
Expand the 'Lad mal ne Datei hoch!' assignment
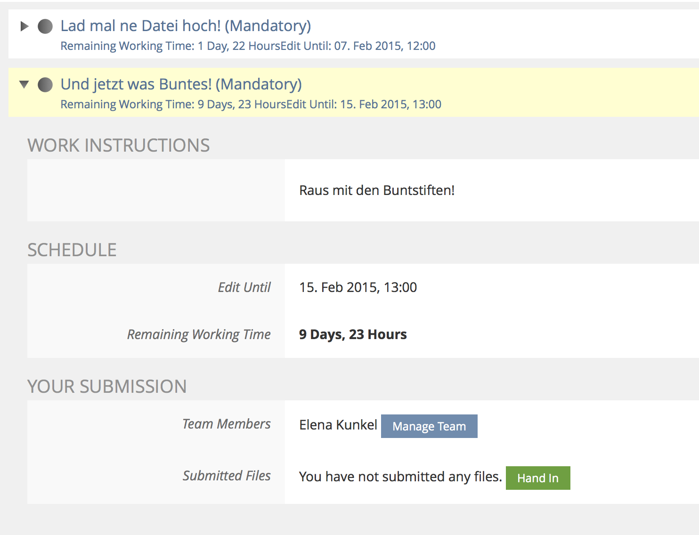coord(24,26)
